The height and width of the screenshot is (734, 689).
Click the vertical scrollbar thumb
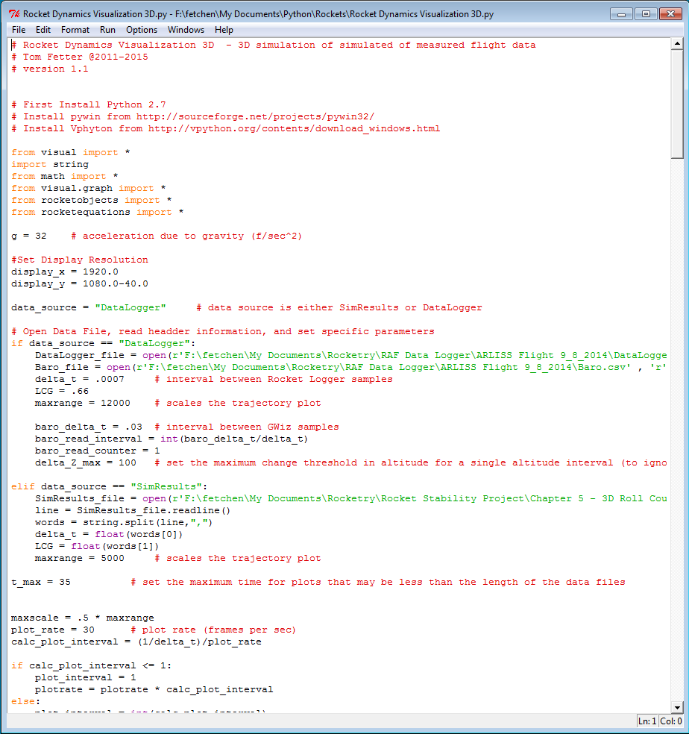677,104
